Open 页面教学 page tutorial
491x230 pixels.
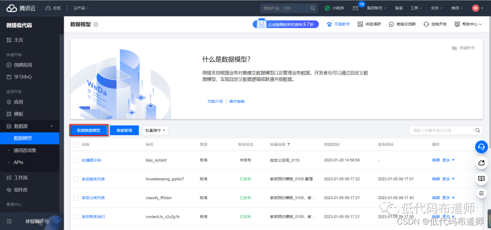338,24
